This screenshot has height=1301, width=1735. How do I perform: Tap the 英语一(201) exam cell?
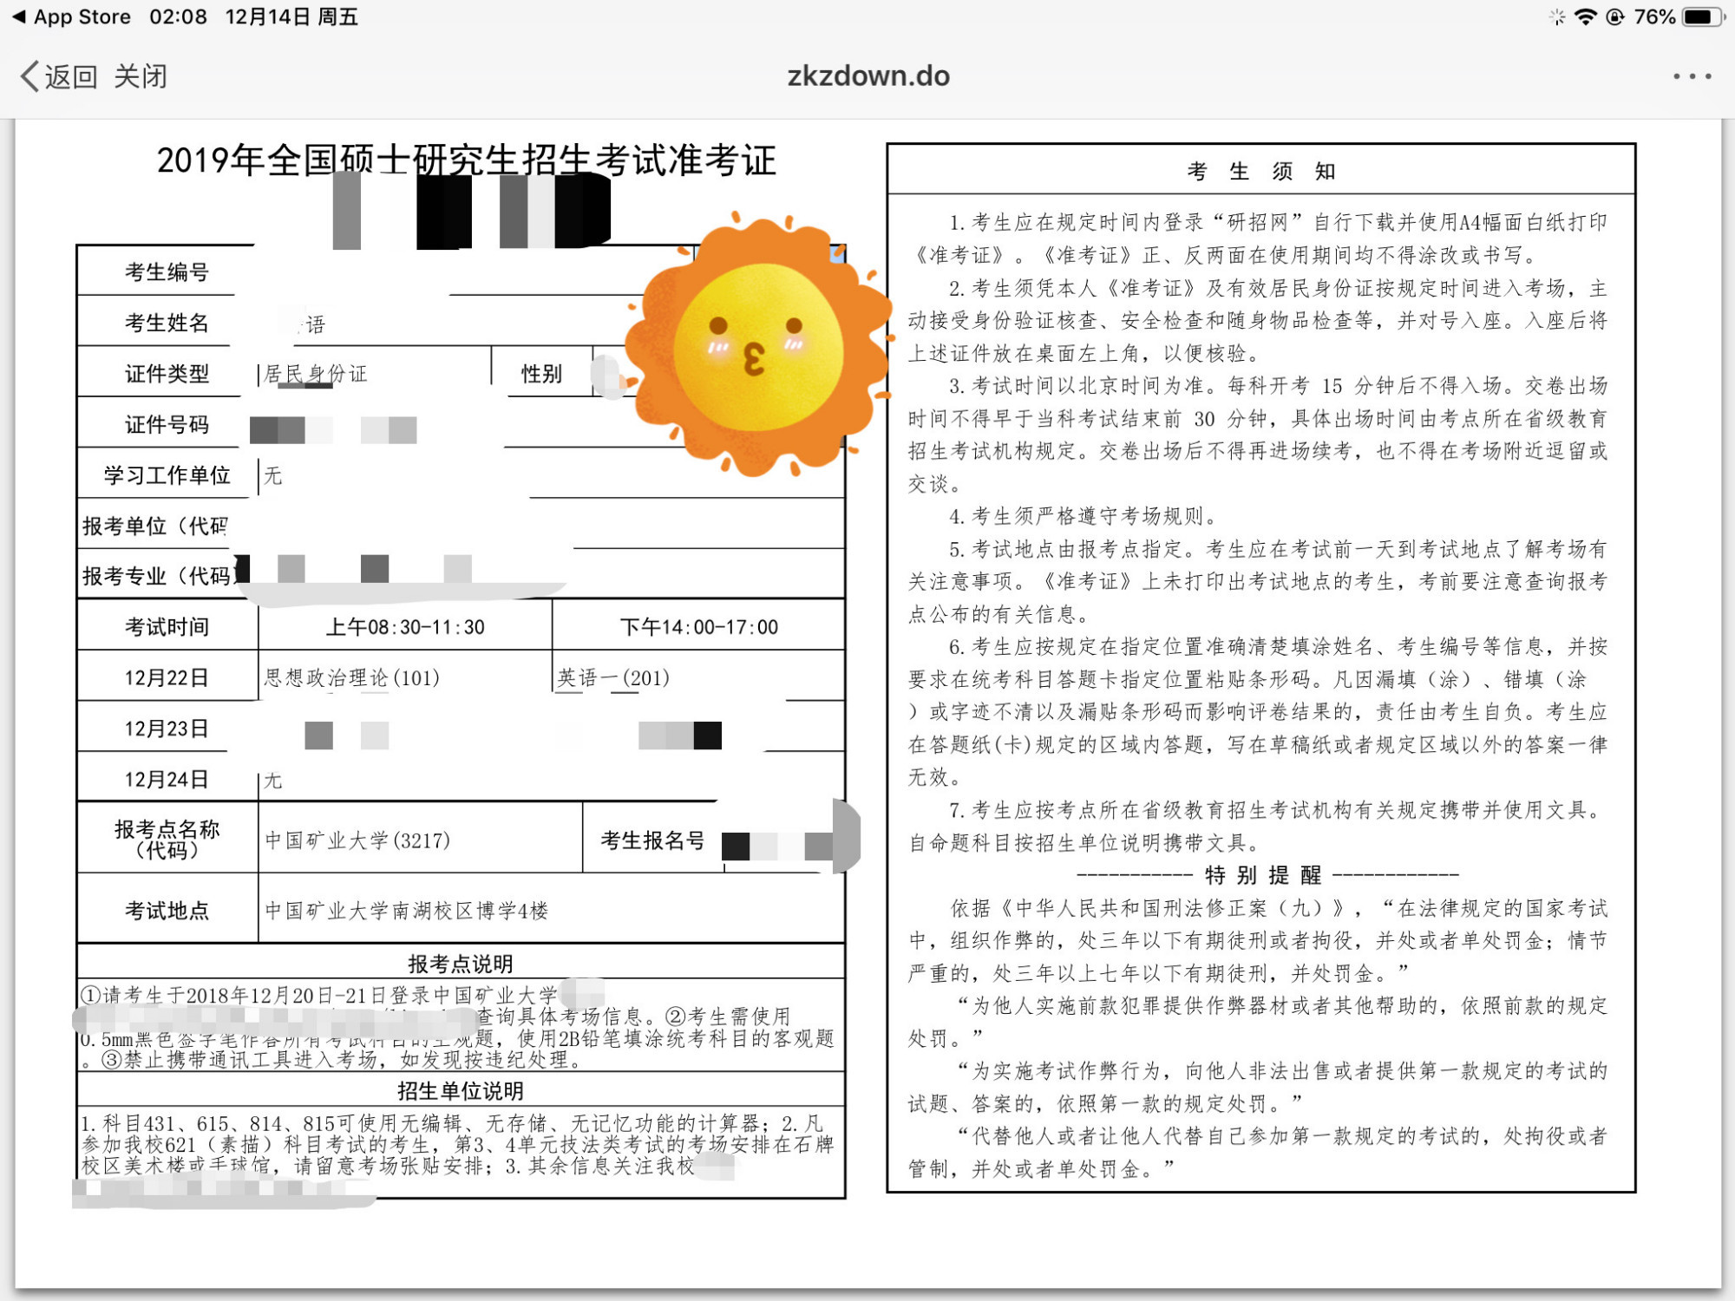coord(613,677)
